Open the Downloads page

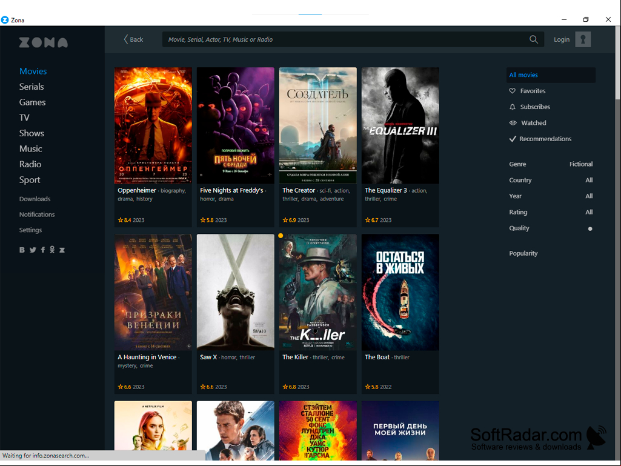[35, 199]
